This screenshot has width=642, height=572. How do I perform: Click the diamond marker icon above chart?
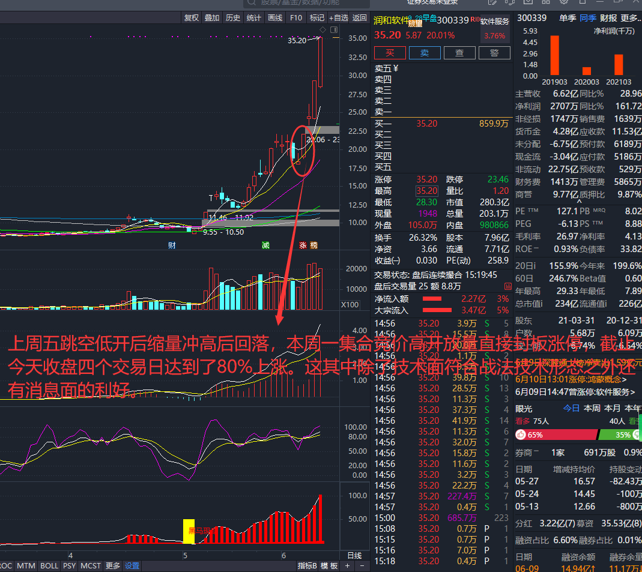[x=323, y=30]
